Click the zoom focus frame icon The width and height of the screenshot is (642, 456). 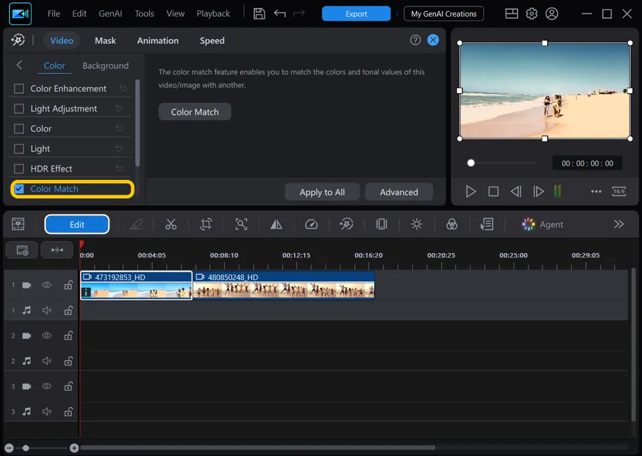(x=241, y=224)
